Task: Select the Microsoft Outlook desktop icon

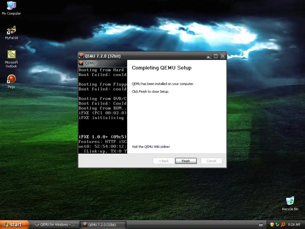Action: [x=11, y=59]
